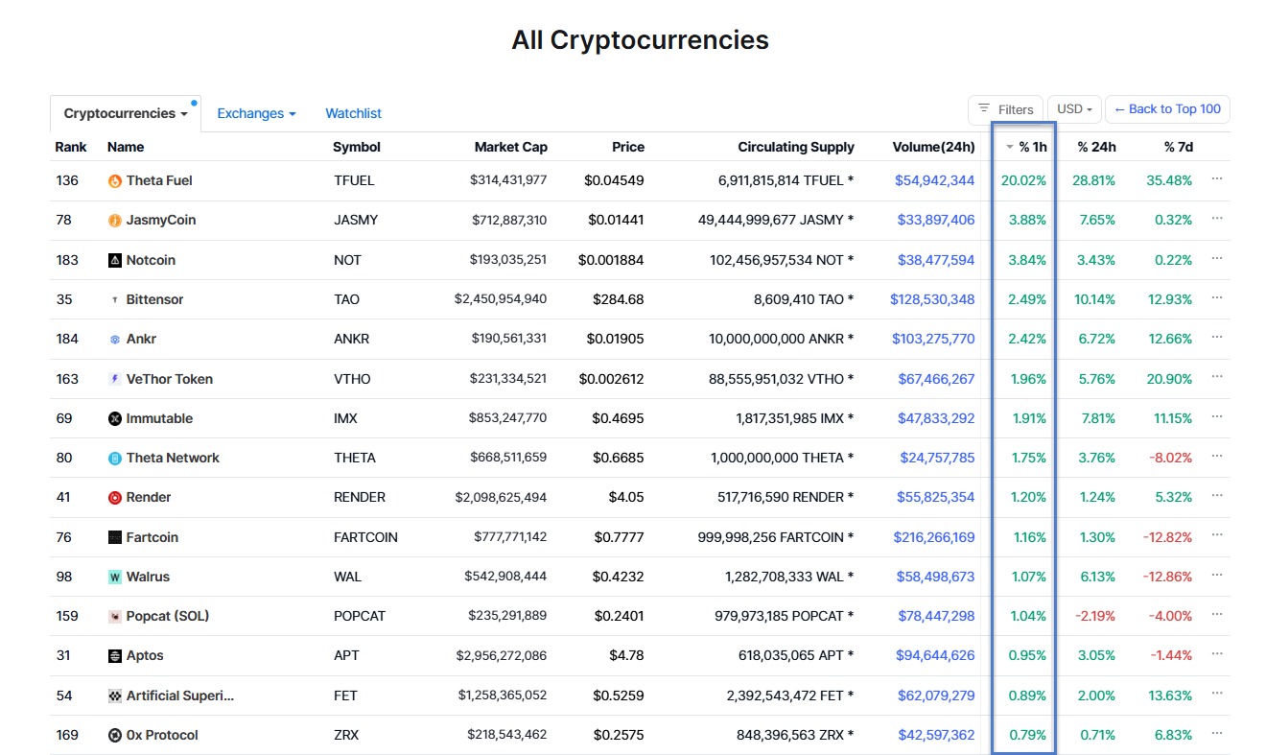The width and height of the screenshot is (1266, 755).
Task: Click the Walrus logo icon
Action: tap(115, 578)
